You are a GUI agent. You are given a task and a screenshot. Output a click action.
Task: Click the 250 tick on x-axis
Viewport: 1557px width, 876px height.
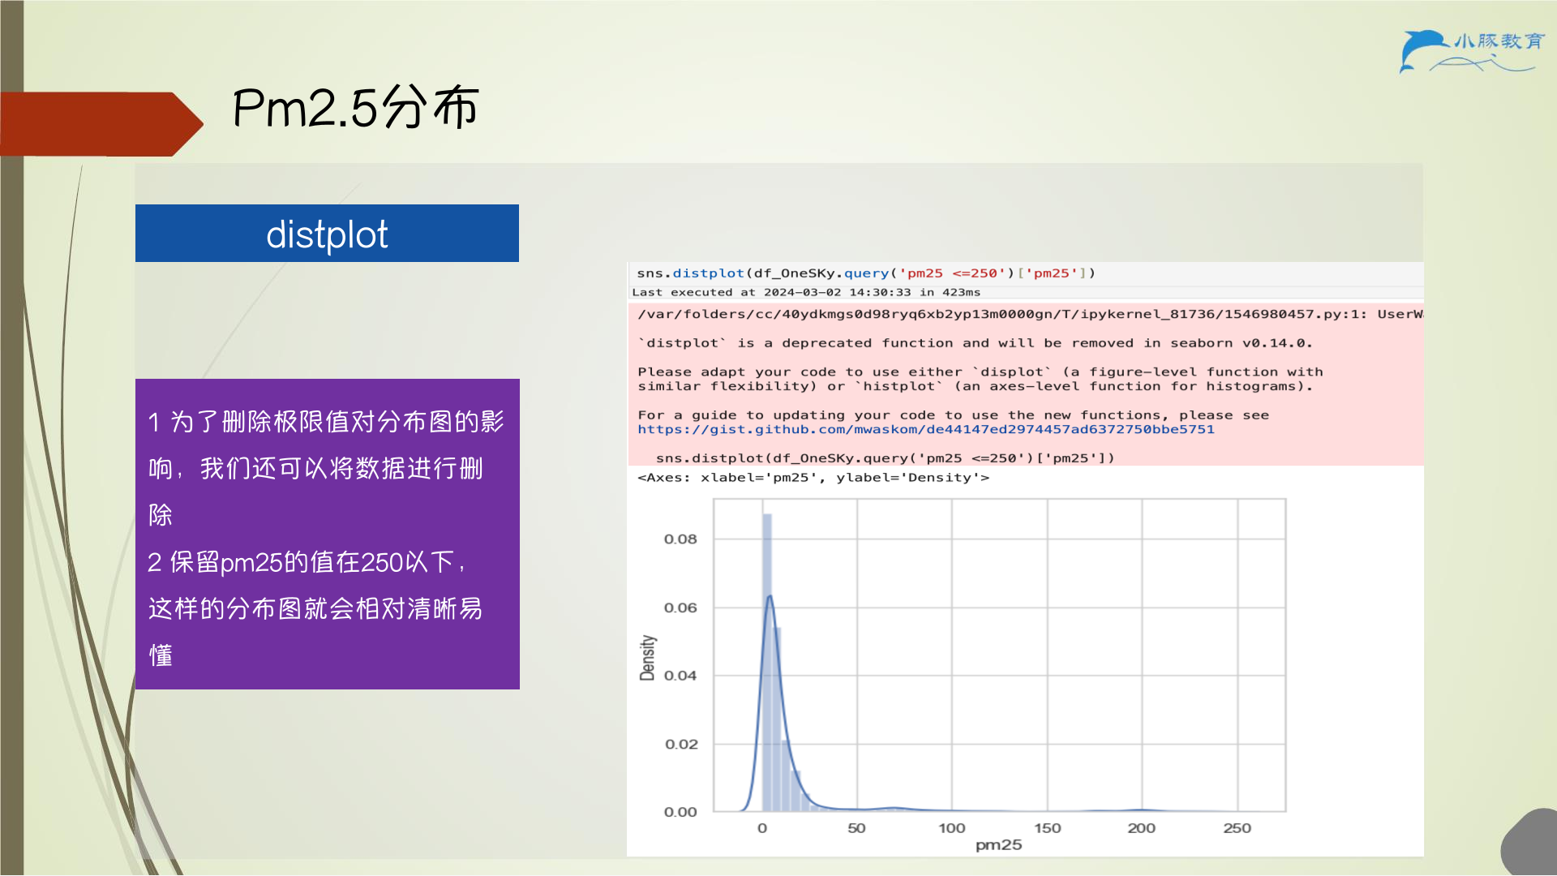pyautogui.click(x=1237, y=828)
